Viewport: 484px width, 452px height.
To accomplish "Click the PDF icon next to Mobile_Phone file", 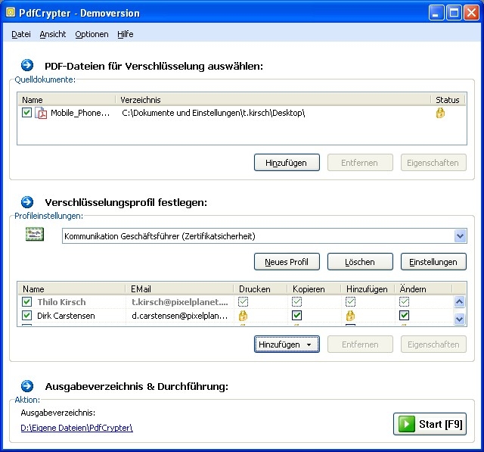I will click(x=42, y=114).
